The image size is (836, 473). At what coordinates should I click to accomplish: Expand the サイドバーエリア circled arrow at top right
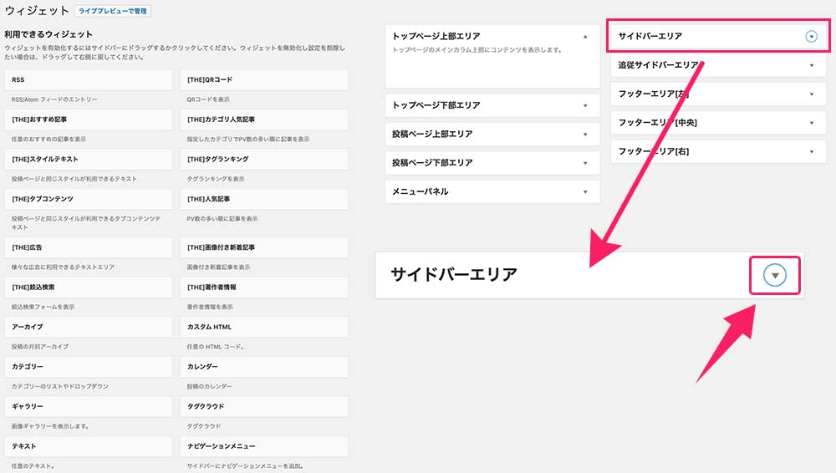point(810,37)
